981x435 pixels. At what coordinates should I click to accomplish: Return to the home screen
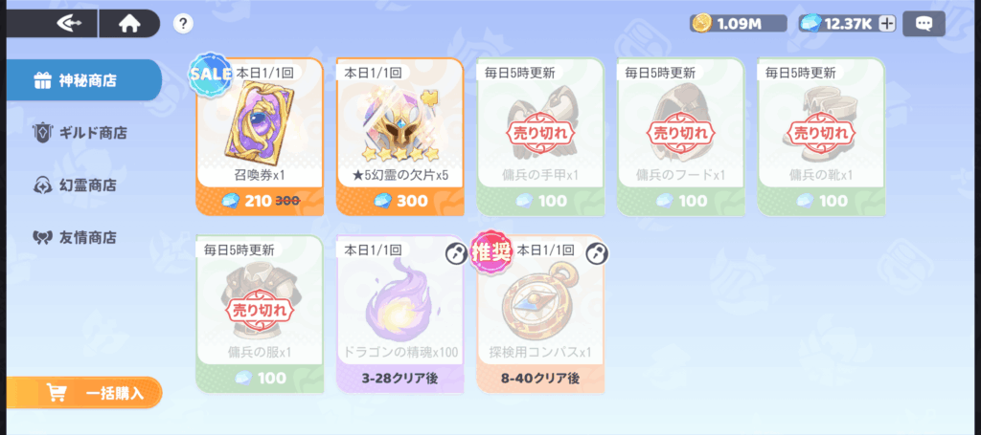point(129,24)
